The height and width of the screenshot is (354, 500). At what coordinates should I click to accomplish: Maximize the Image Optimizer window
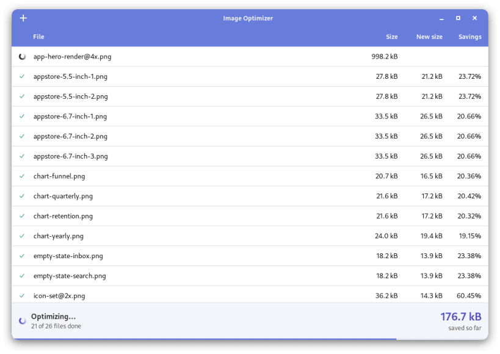[x=458, y=18]
